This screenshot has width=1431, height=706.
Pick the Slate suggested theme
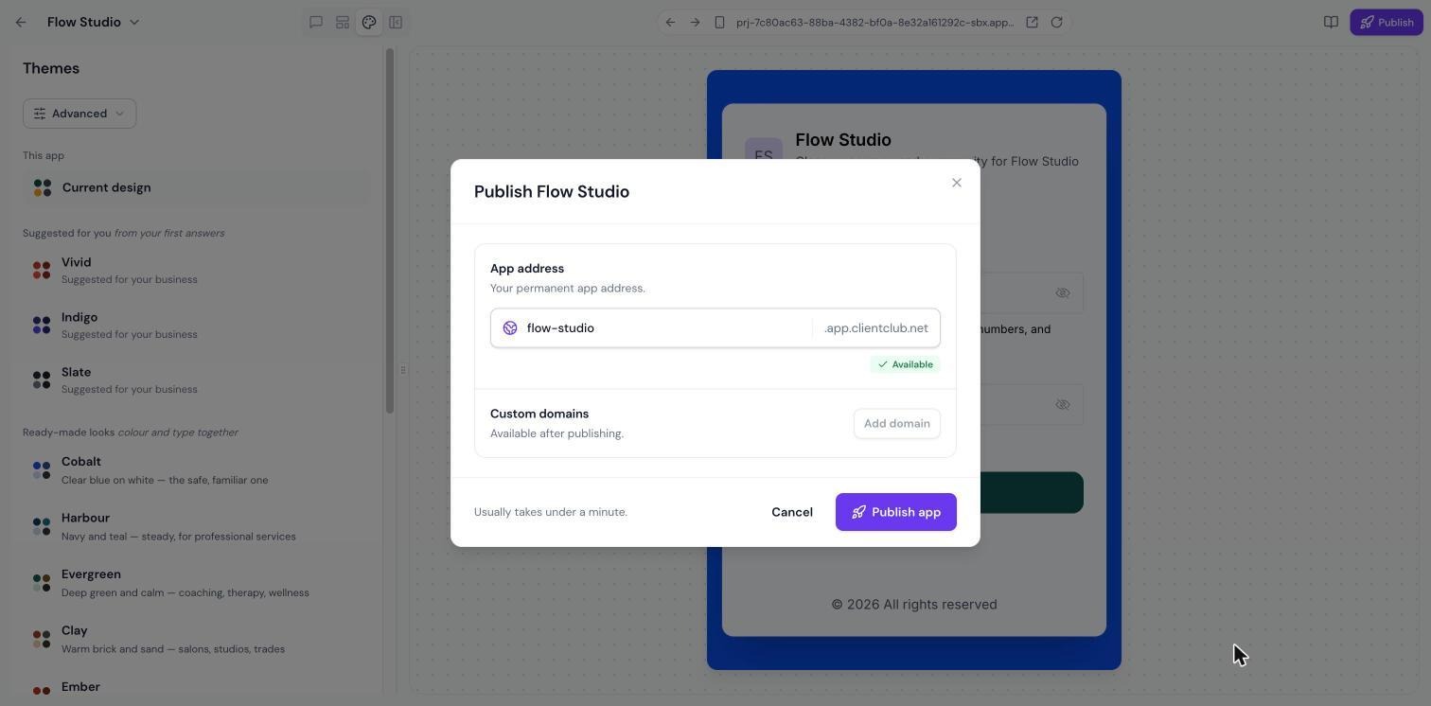[x=197, y=379]
